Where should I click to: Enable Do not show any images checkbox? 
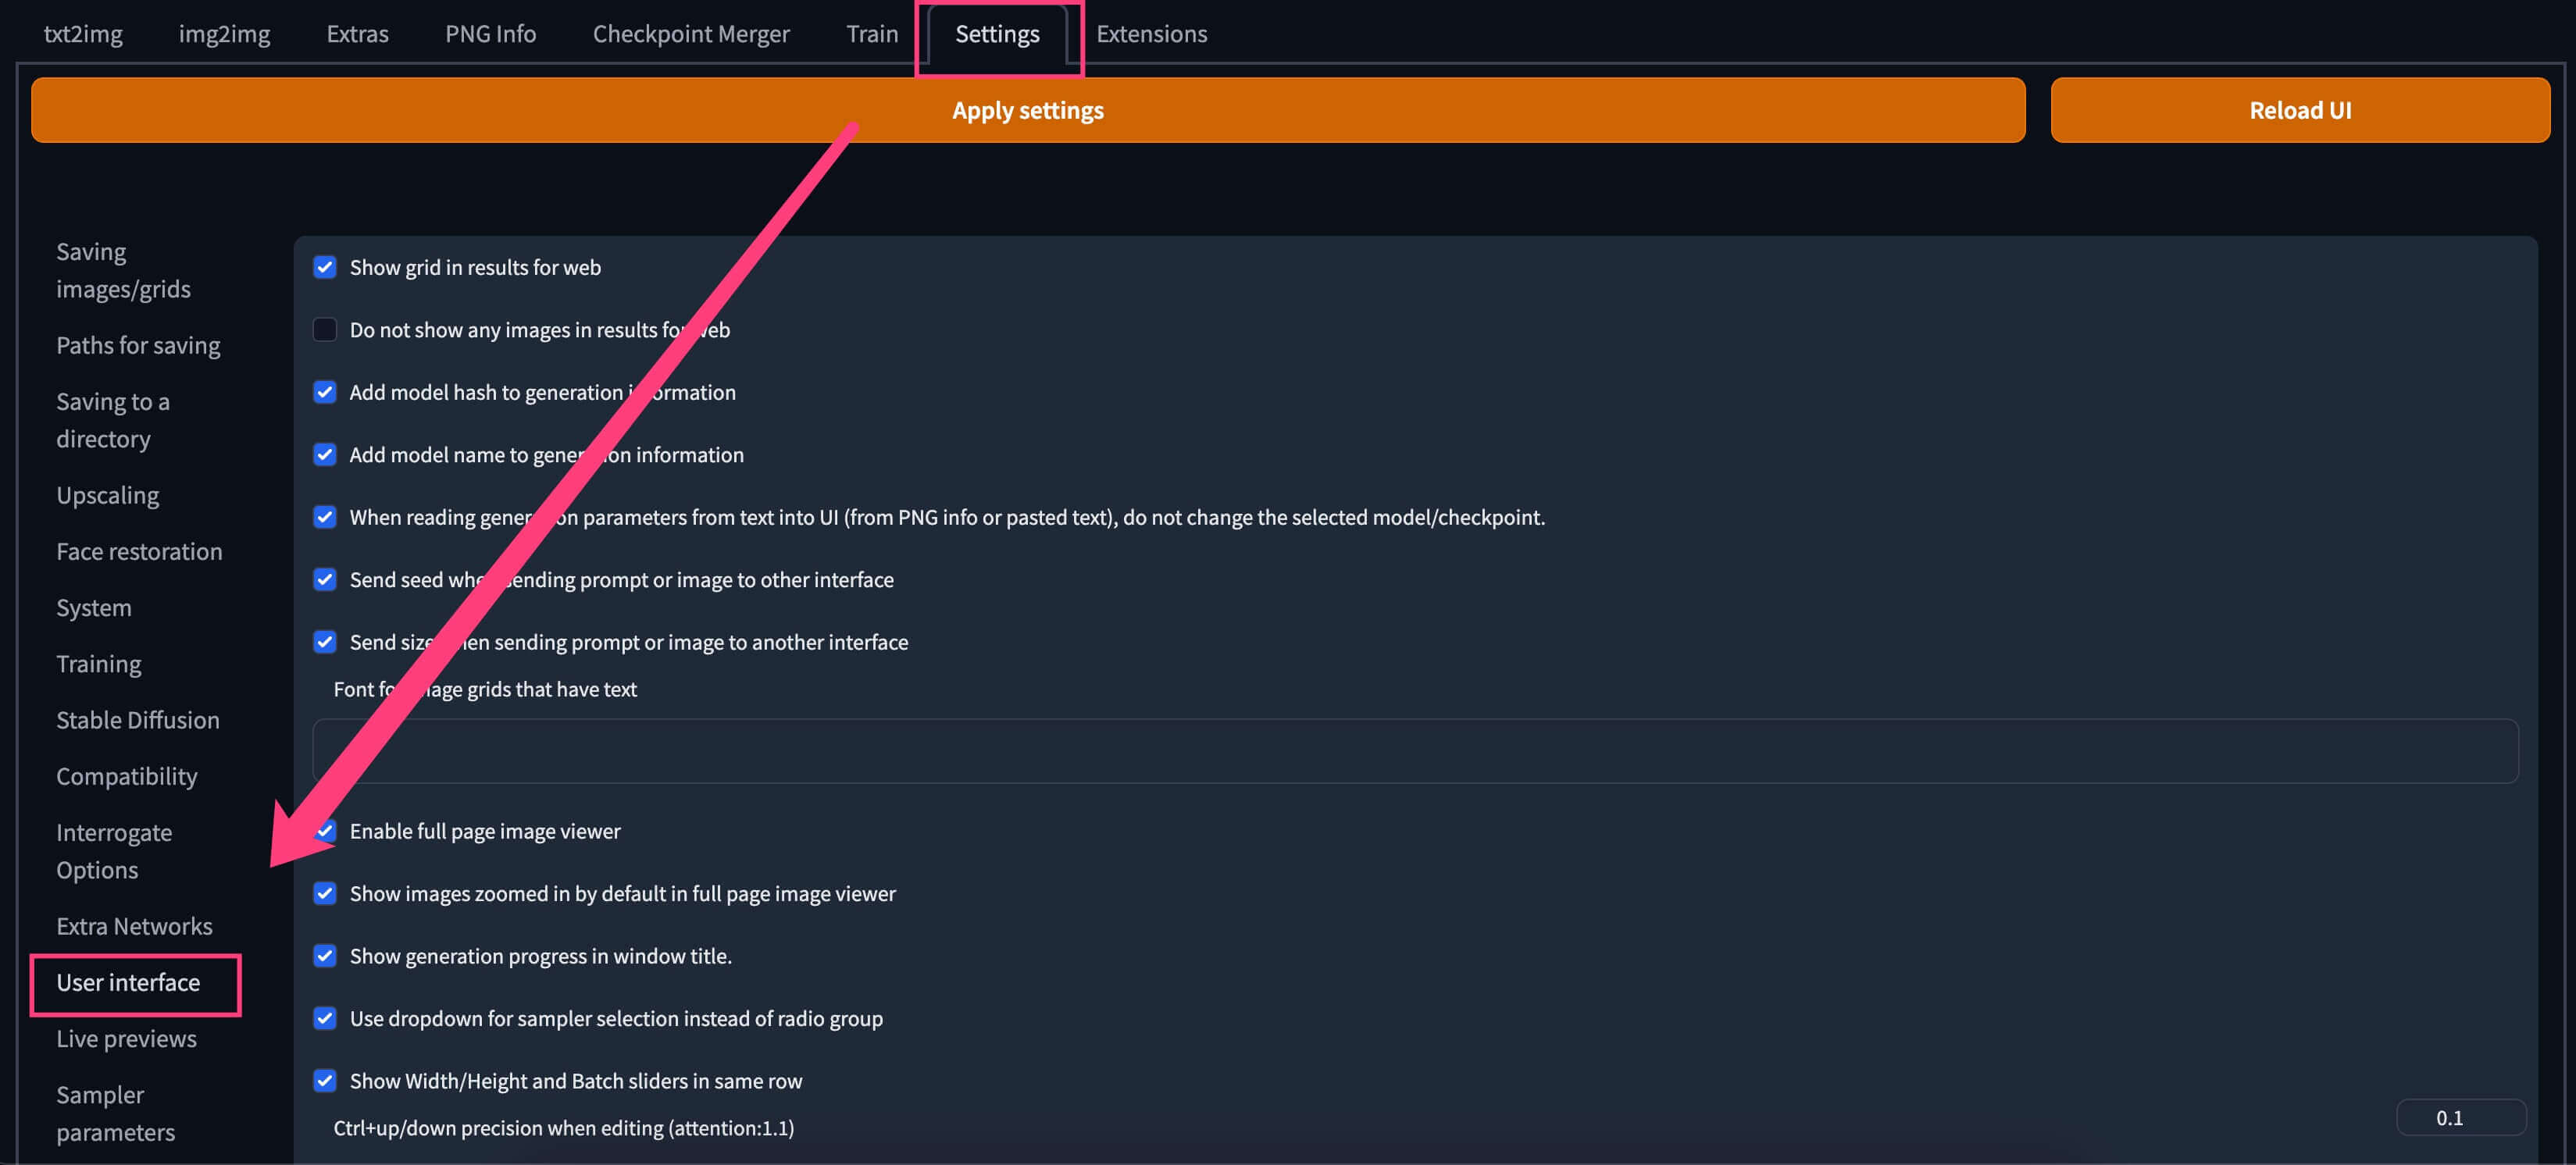tap(324, 330)
